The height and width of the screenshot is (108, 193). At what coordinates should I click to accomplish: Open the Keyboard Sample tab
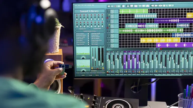click(101, 73)
